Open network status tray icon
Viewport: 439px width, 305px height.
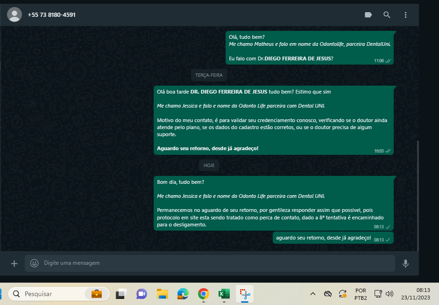tap(378, 294)
